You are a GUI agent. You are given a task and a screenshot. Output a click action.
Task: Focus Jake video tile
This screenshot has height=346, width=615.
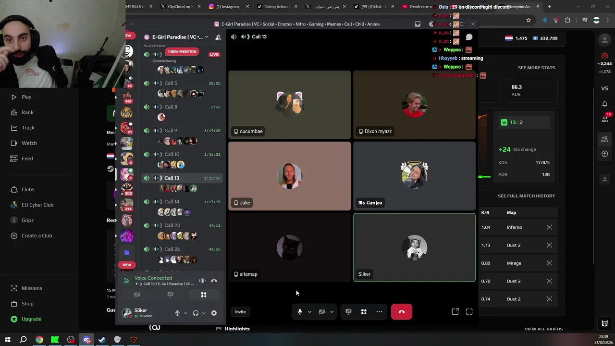tap(289, 176)
